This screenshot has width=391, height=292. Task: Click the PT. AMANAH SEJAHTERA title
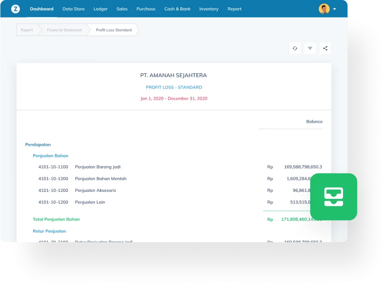(x=173, y=75)
